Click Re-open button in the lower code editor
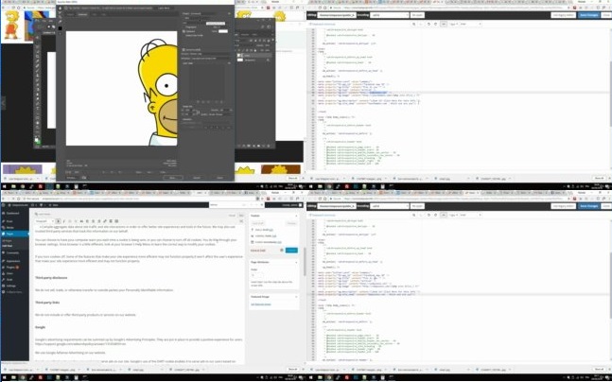 tap(417, 206)
